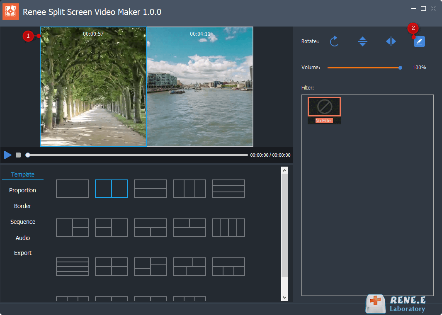Image resolution: width=442 pixels, height=315 pixels.
Task: Select the four horizontal rows template
Action: tap(73, 267)
